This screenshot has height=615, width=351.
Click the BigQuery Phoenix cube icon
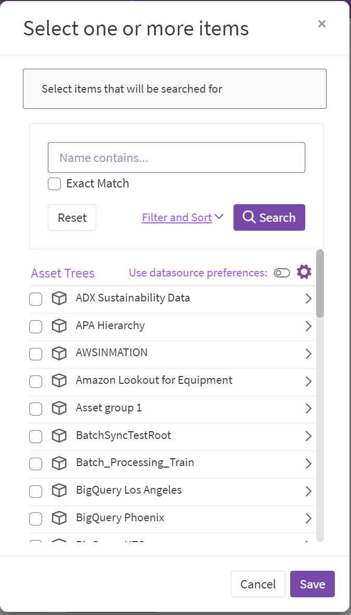click(x=59, y=518)
